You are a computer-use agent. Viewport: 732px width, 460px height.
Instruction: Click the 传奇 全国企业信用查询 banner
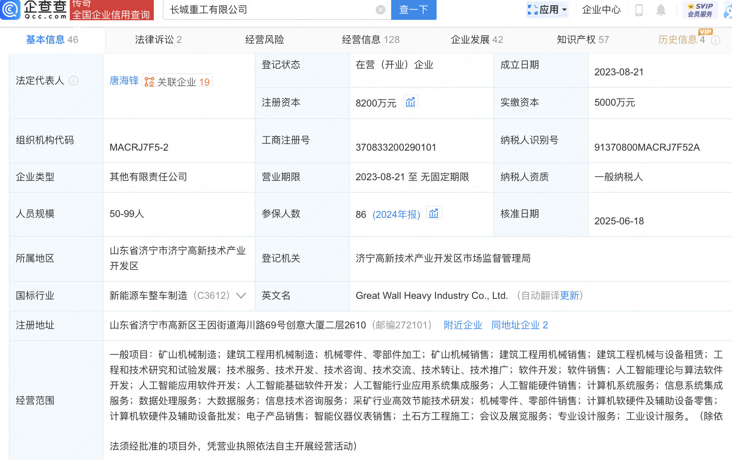[112, 10]
